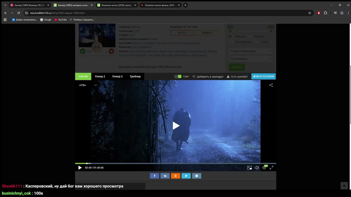The width and height of the screenshot is (351, 197).
Task: Go back to previous page
Action: pyautogui.click(x=5, y=13)
